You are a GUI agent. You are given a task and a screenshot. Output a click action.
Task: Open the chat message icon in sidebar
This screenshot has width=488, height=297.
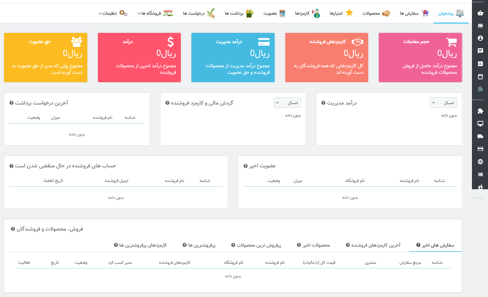click(480, 51)
